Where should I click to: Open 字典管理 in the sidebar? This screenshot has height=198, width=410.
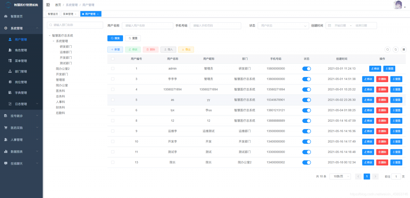21,93
